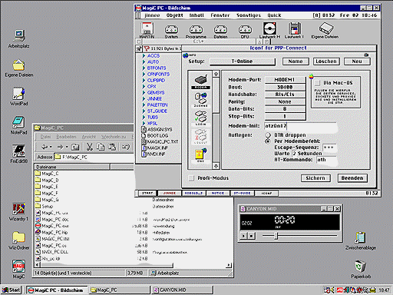Screen dimensions: 393x295
Task: Expand the GEMSYS folder in tree
Action: click(x=144, y=93)
